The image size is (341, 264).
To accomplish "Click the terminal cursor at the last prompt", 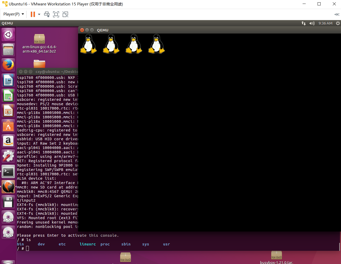I will (x=27, y=249).
